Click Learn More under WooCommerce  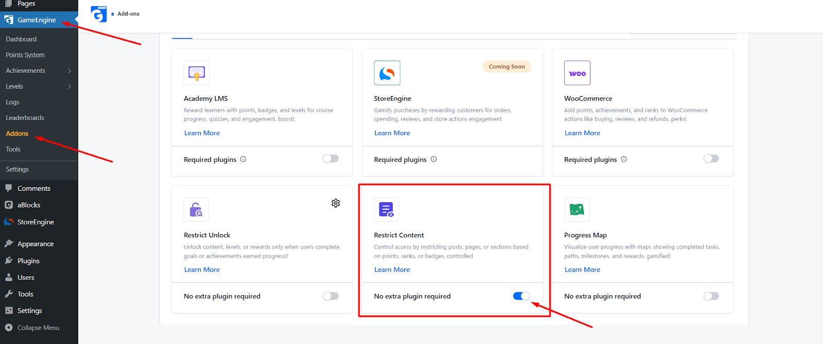(582, 133)
